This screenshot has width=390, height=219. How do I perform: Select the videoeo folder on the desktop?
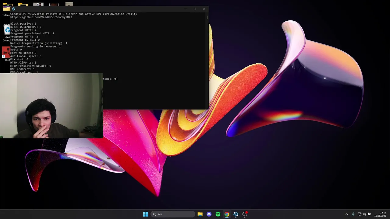(x=6, y=10)
